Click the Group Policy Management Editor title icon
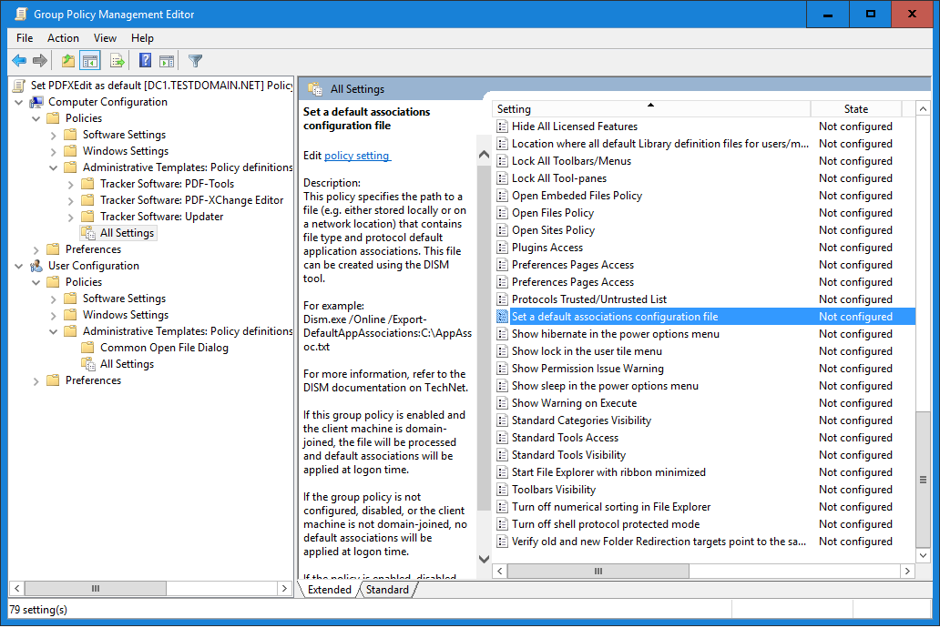 (21, 14)
